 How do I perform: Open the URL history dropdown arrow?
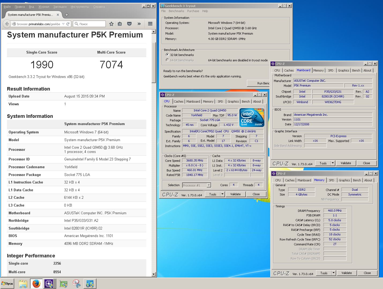pos(63,24)
